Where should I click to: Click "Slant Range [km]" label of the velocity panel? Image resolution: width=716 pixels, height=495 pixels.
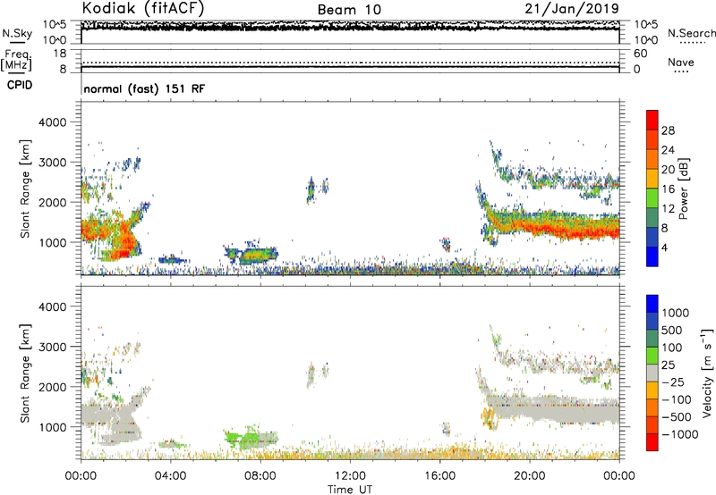[x=25, y=373]
